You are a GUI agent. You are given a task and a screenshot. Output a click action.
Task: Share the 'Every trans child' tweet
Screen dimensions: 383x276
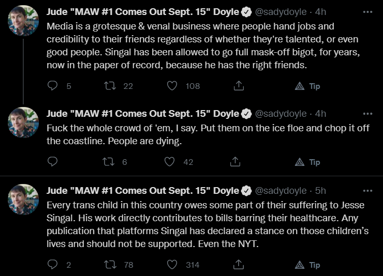point(238,265)
